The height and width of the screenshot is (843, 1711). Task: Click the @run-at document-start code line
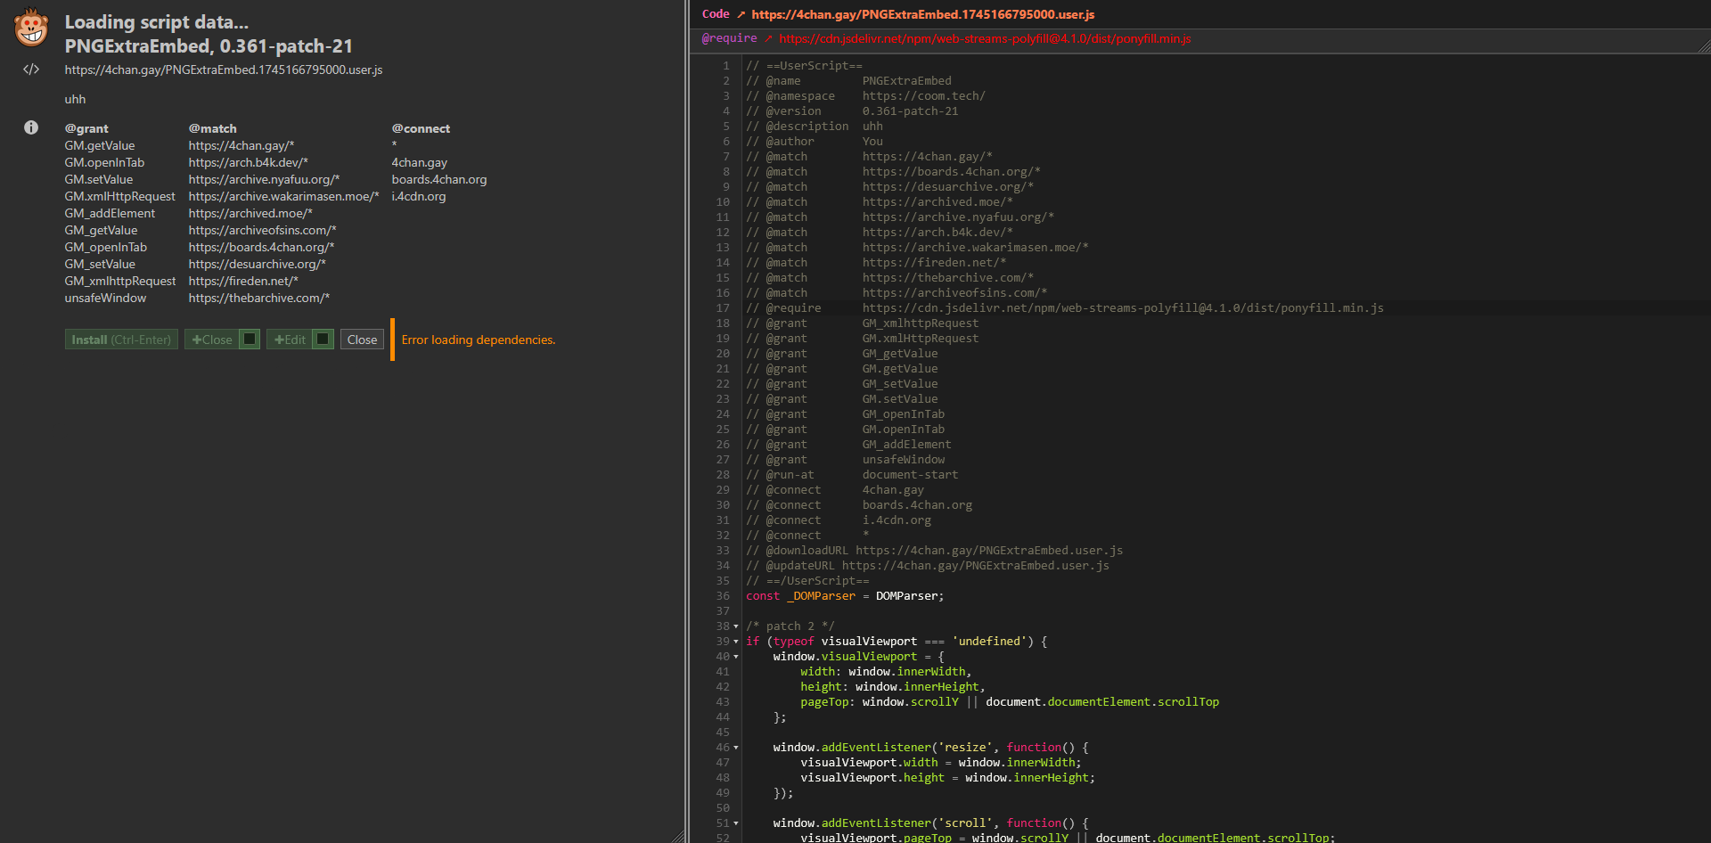852,475
